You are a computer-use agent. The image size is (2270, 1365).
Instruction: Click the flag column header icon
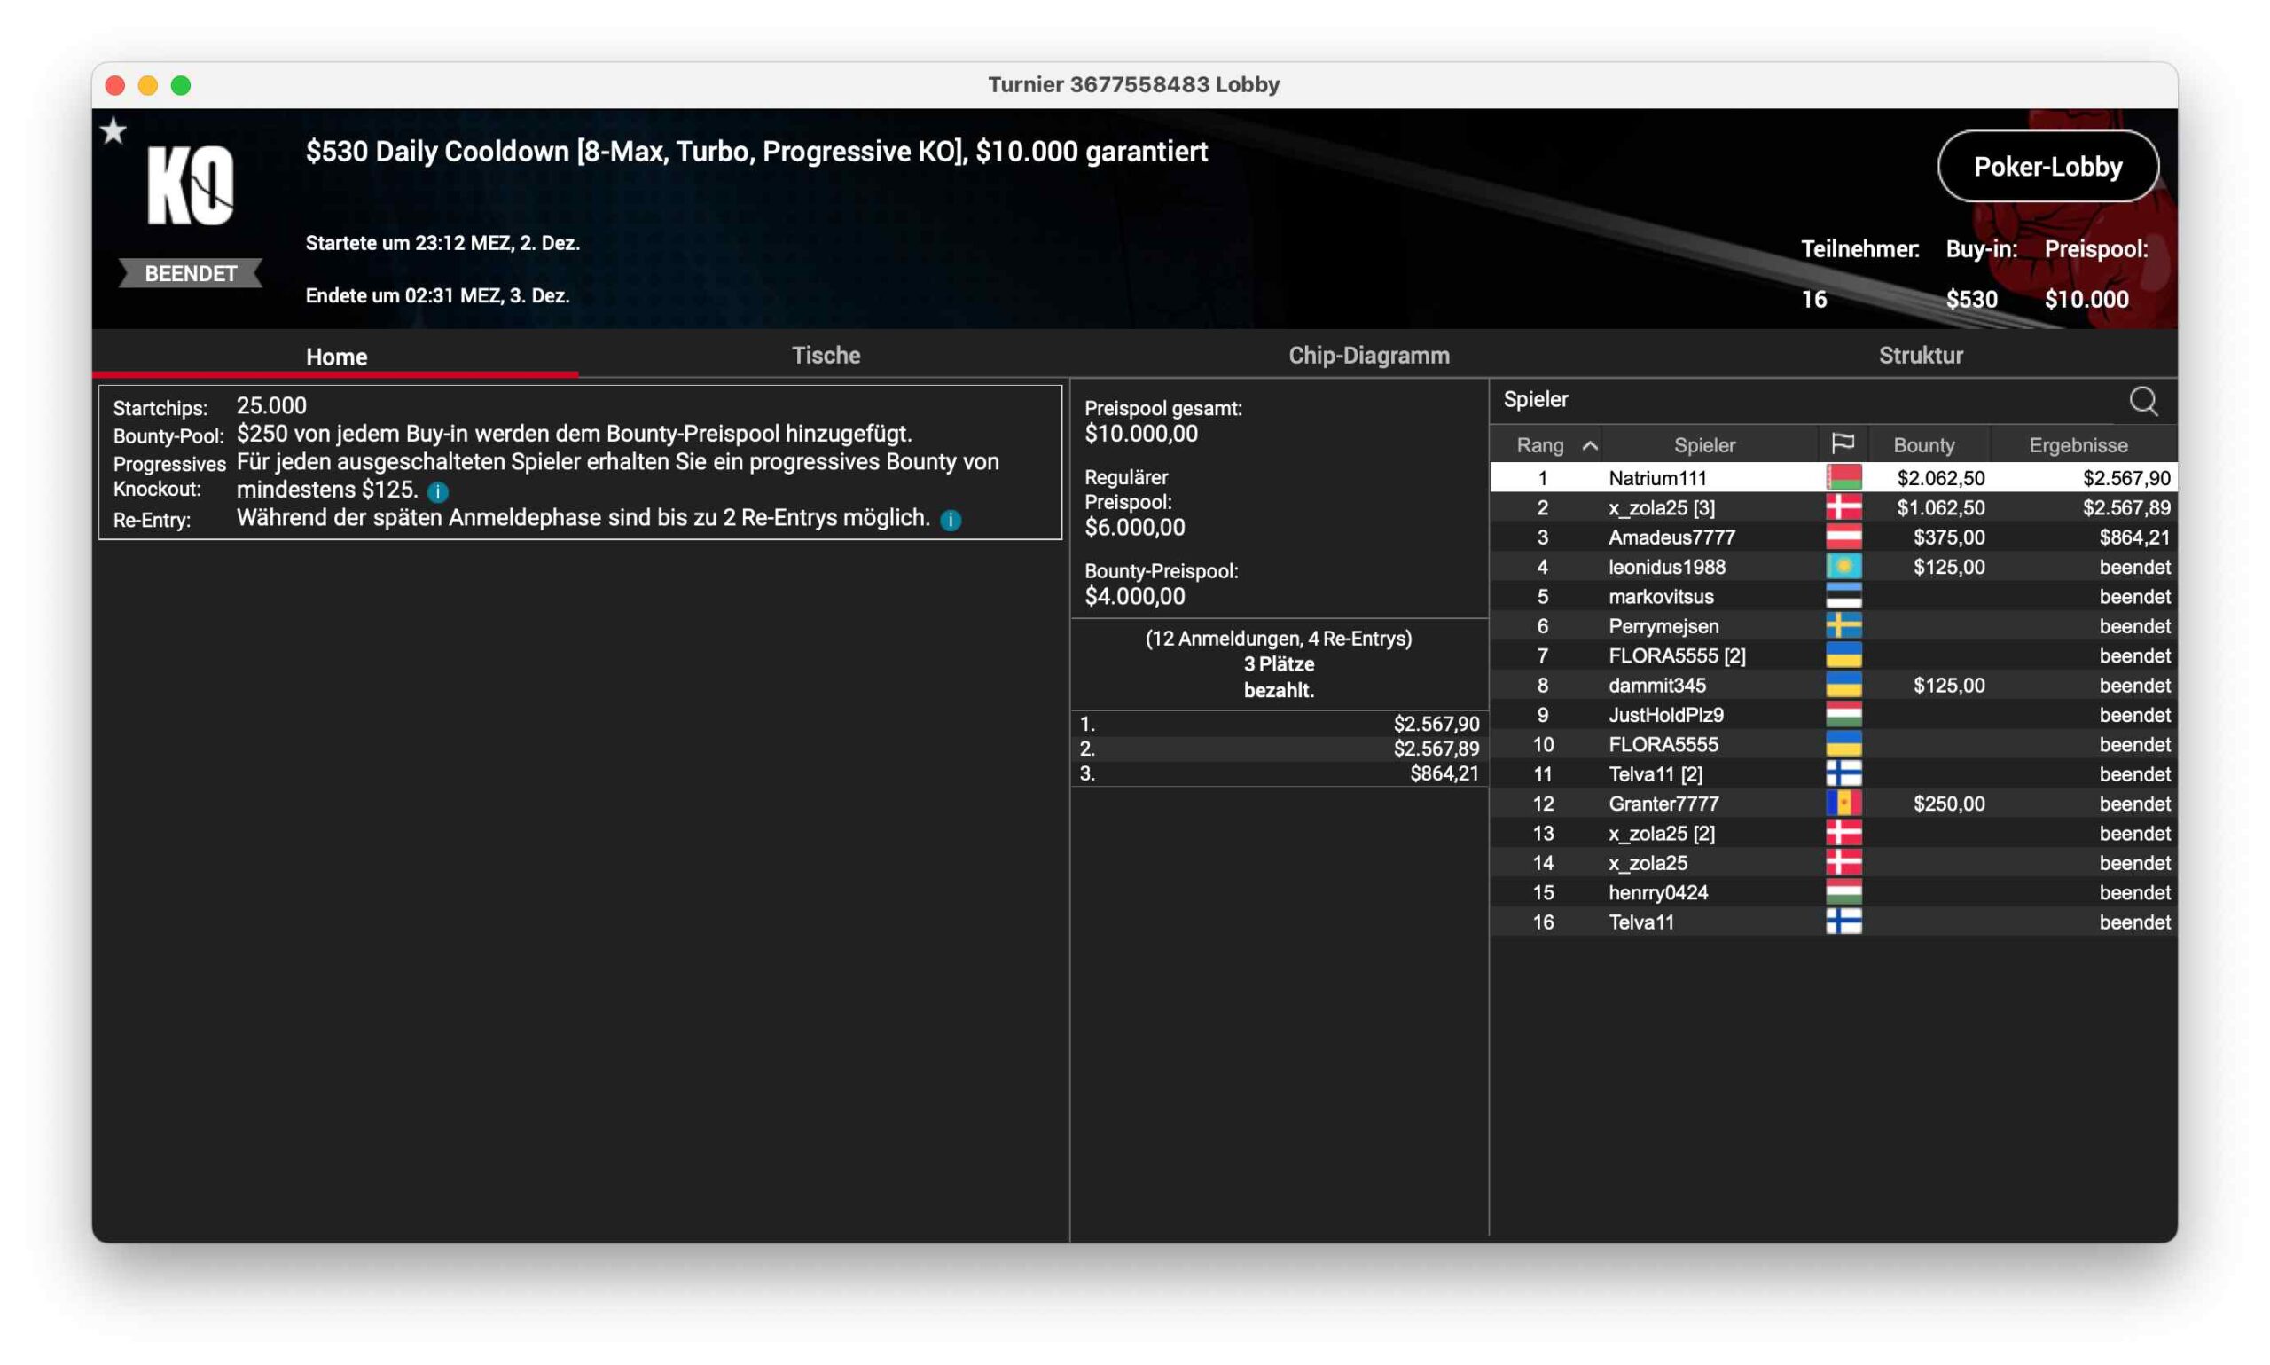[x=1842, y=444]
